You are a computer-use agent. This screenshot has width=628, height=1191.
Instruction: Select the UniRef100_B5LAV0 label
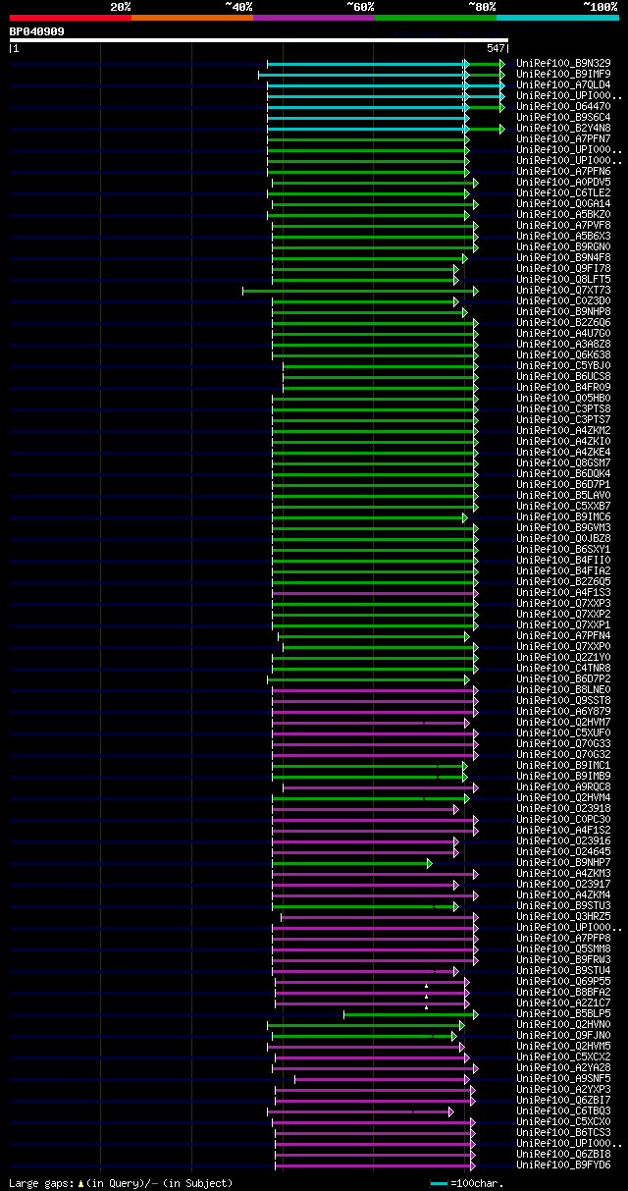(563, 496)
